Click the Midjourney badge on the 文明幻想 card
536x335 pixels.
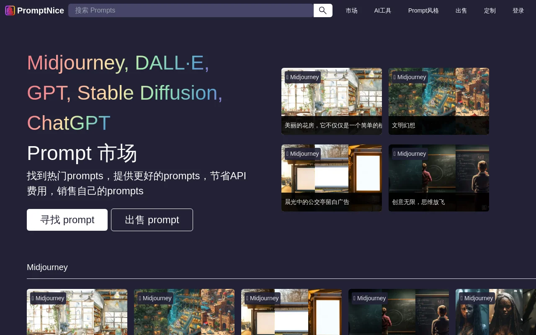click(x=410, y=77)
